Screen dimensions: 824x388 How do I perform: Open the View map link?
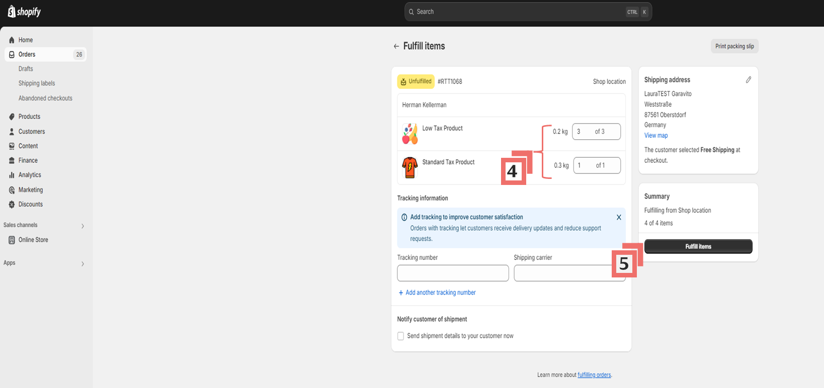coord(656,136)
